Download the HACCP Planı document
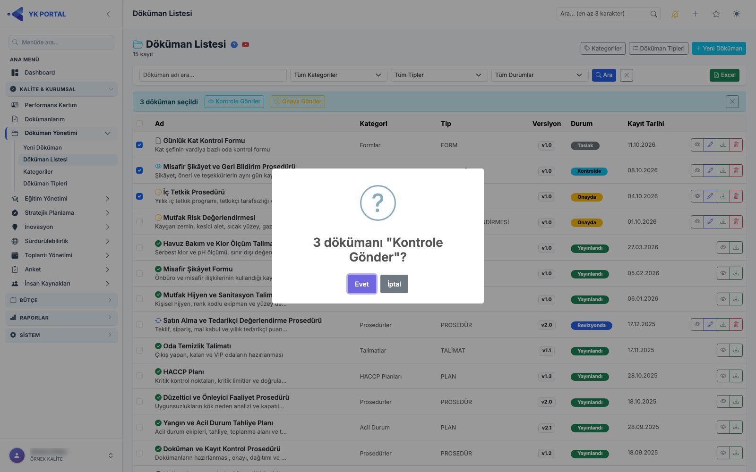756x472 pixels. click(736, 376)
